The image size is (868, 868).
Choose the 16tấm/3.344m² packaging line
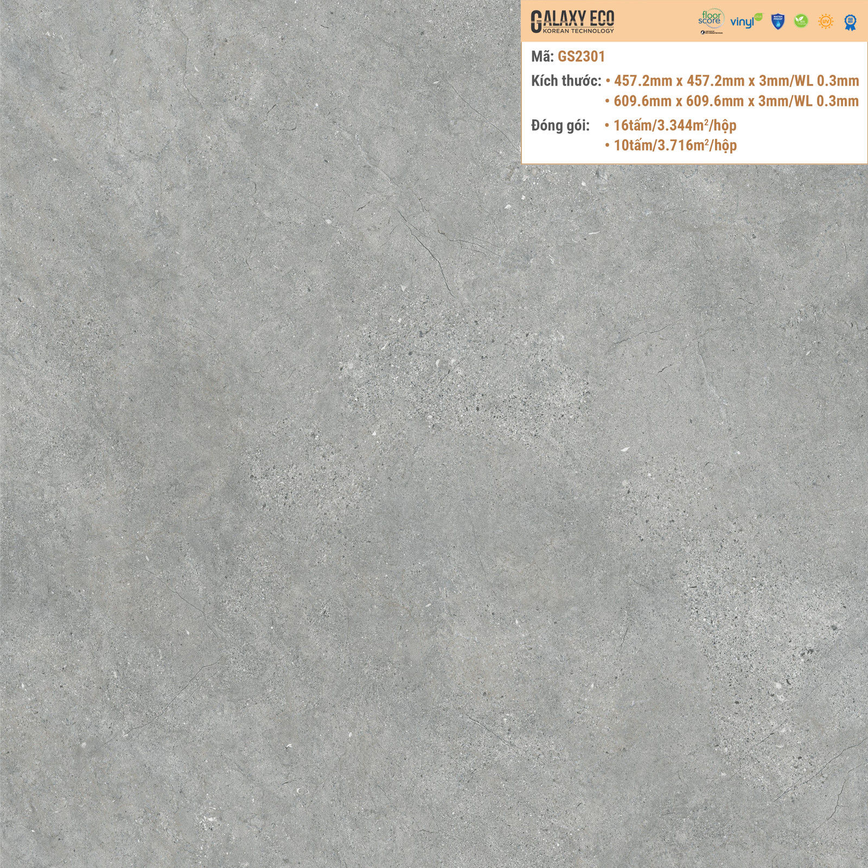675,126
